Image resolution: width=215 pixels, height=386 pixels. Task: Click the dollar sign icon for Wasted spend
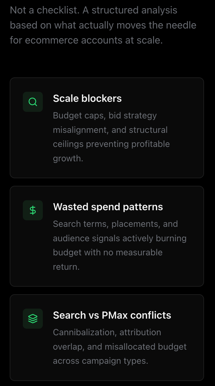click(x=33, y=210)
